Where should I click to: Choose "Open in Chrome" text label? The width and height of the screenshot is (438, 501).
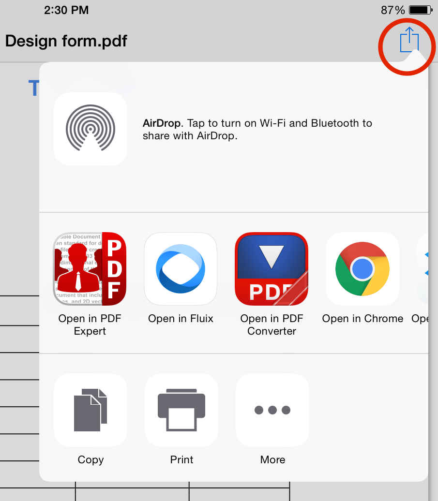coord(362,319)
